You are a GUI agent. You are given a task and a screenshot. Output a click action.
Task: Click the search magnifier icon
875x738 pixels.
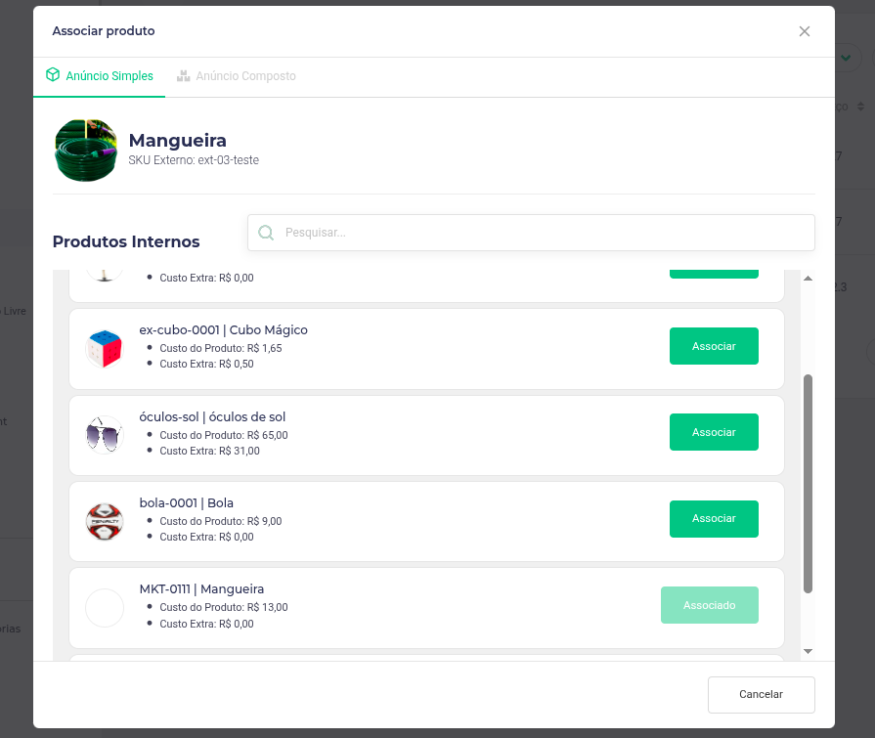click(266, 233)
